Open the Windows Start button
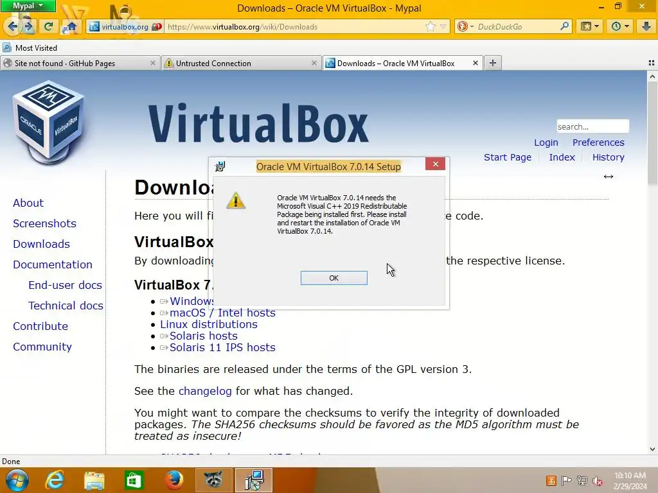658x493 pixels. tap(16, 480)
